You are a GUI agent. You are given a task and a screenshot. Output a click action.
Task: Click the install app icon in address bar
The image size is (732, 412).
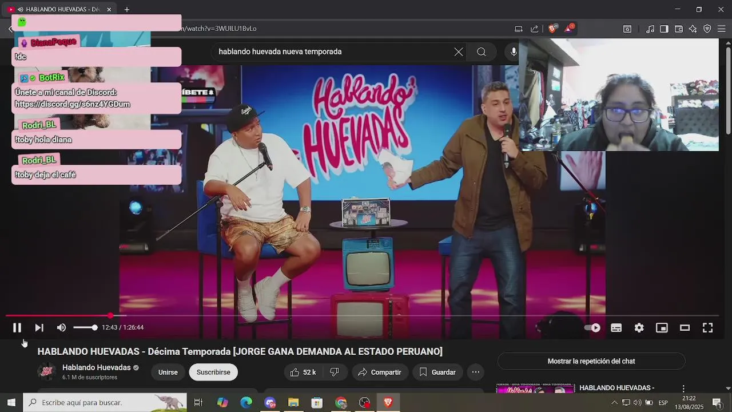[519, 29]
